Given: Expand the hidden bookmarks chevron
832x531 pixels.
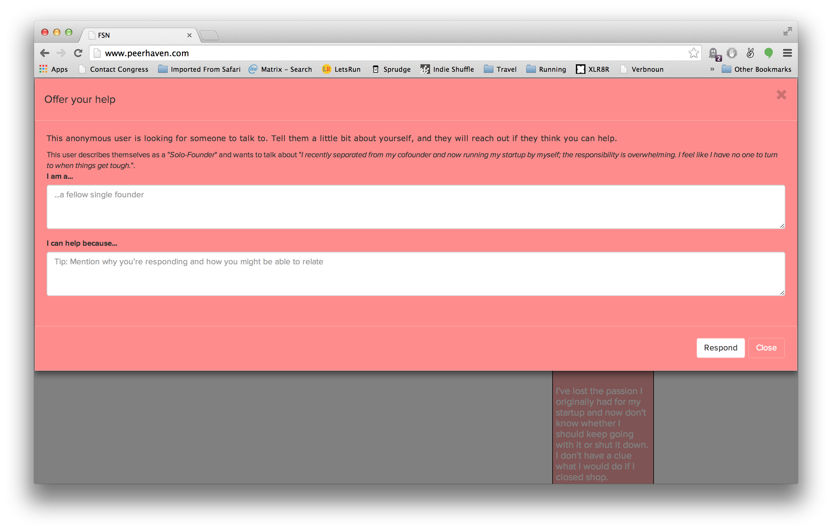Looking at the screenshot, I should [712, 69].
